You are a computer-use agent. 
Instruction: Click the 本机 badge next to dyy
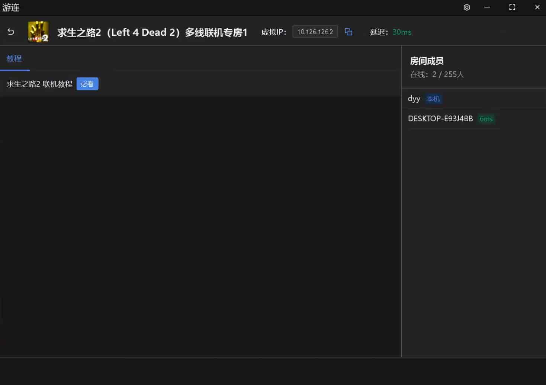point(433,99)
